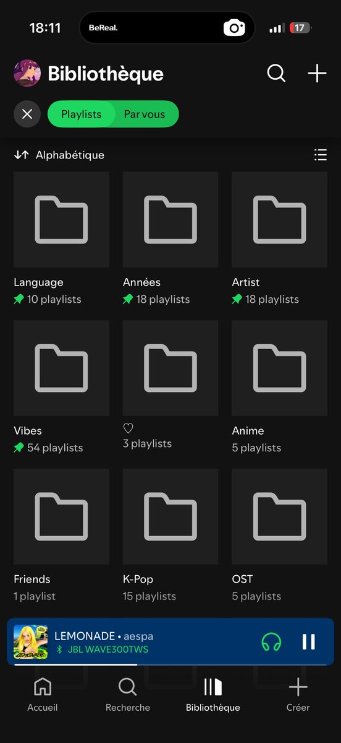Open the Créer tab
Screen dimensions: 341x743
(298, 695)
